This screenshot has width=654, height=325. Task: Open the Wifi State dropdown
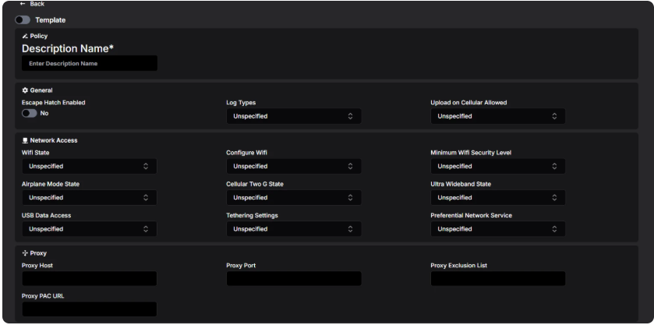coord(90,167)
